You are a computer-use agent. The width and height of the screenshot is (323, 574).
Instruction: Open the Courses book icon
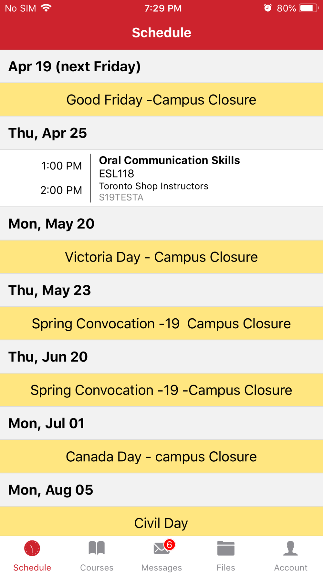point(97,548)
